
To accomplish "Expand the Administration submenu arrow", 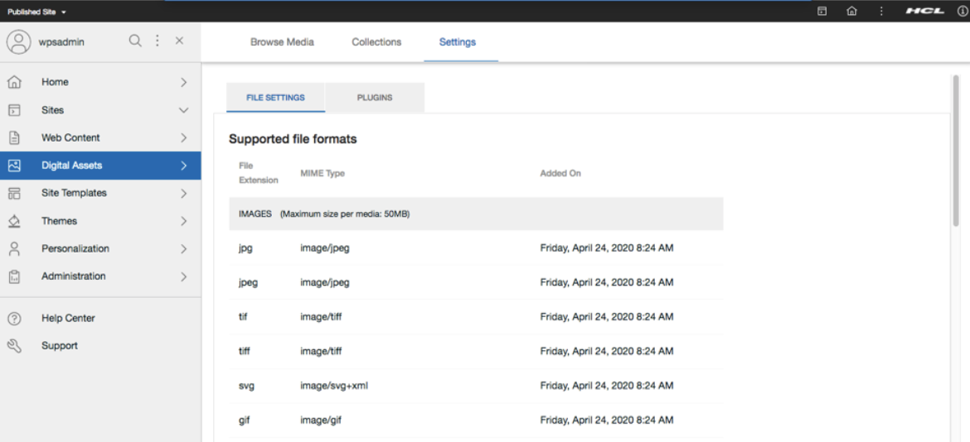I will pos(184,276).
